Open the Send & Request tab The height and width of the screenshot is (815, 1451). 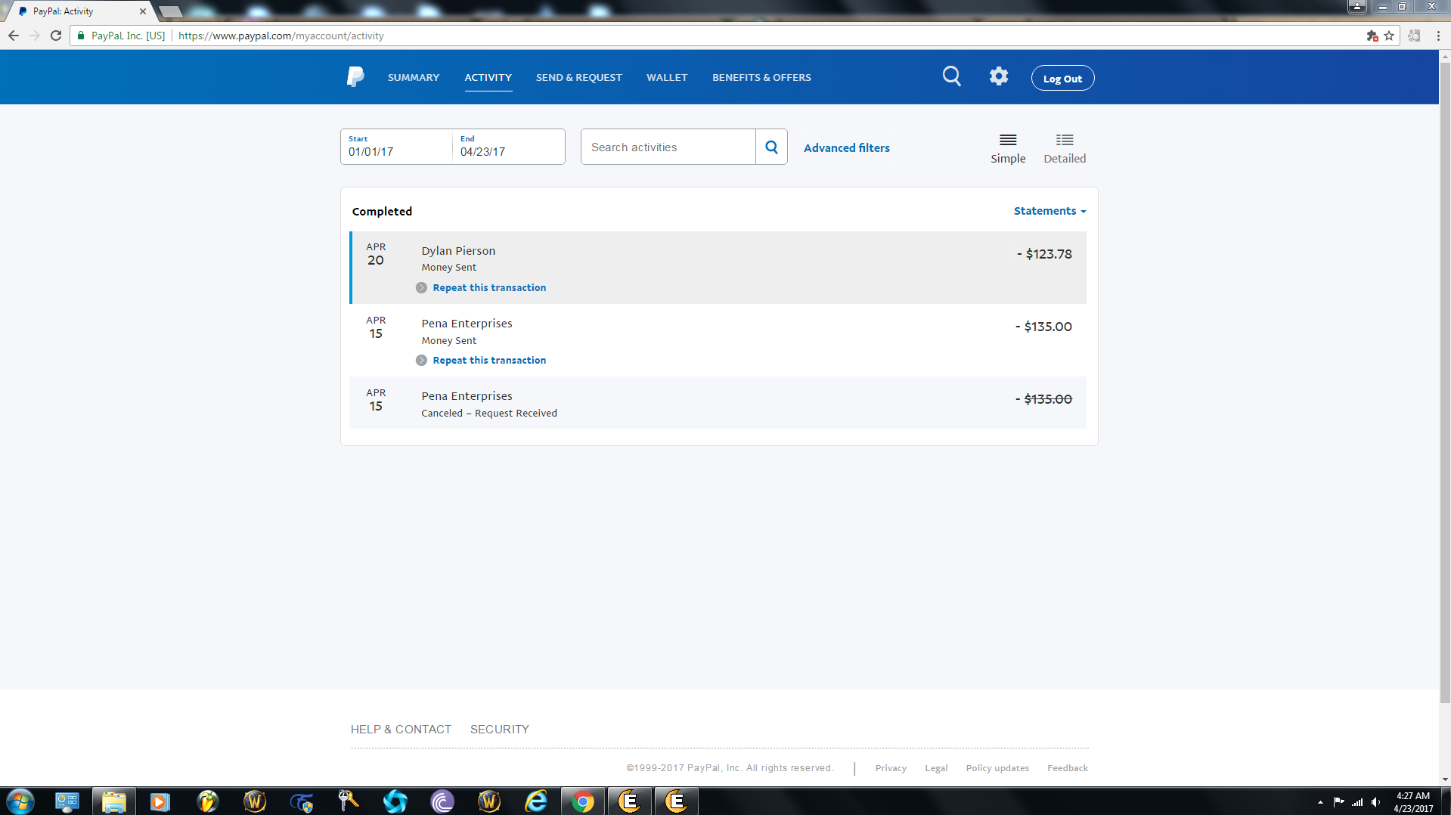point(579,77)
